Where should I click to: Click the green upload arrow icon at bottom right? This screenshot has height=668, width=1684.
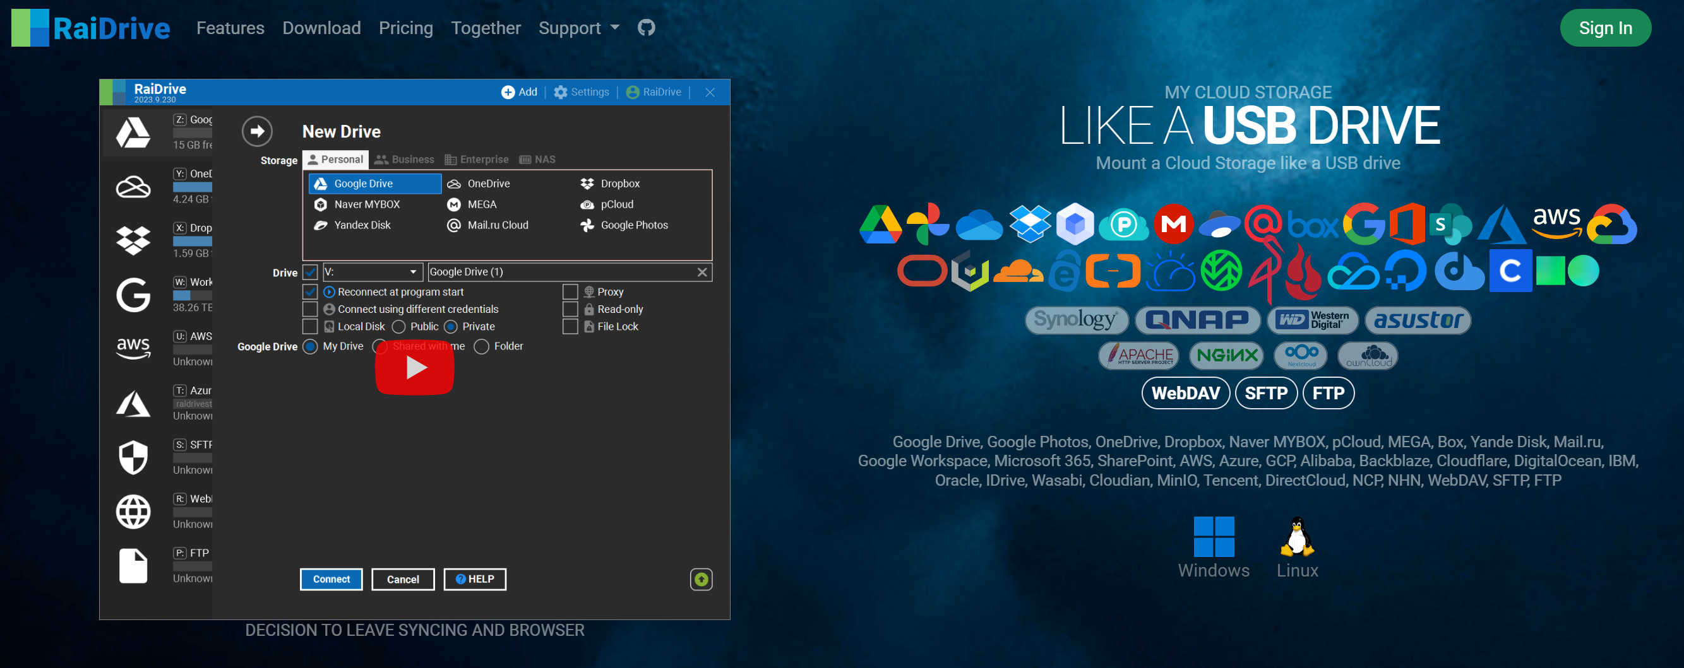(701, 578)
